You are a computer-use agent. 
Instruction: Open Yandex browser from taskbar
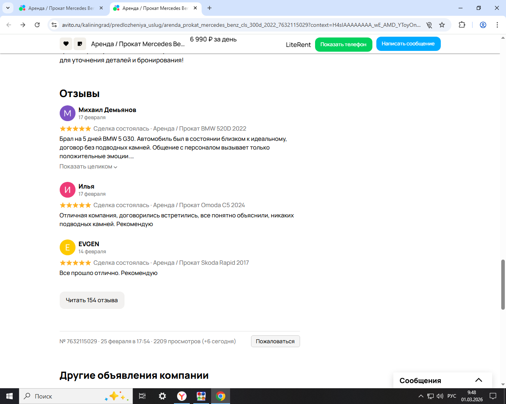pos(182,396)
